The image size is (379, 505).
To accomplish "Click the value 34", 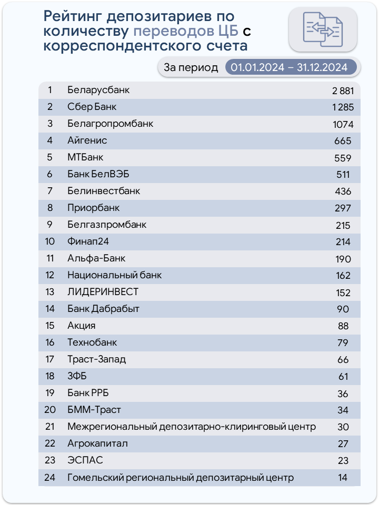I will click(x=343, y=410).
